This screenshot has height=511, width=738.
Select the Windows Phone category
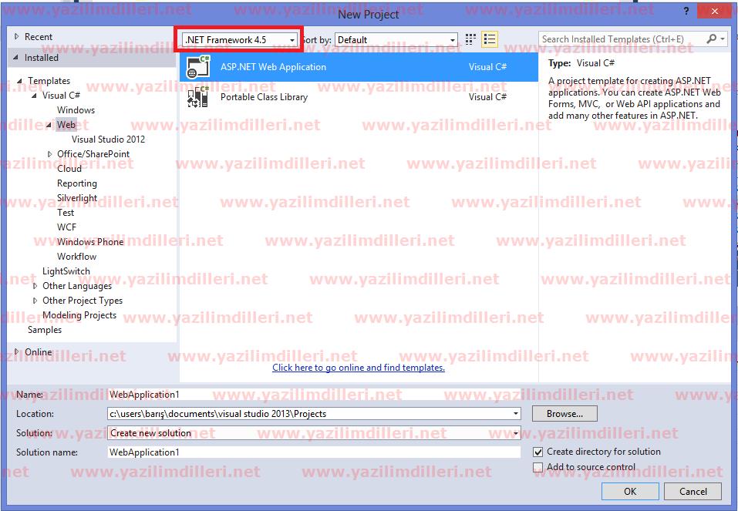pos(90,242)
